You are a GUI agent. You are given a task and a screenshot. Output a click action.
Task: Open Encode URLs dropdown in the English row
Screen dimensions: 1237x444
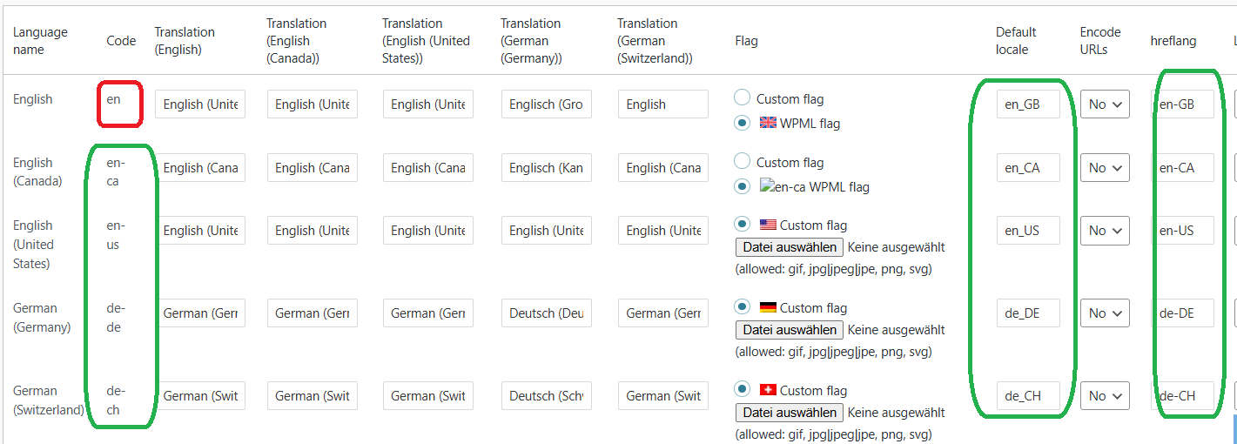click(x=1105, y=104)
